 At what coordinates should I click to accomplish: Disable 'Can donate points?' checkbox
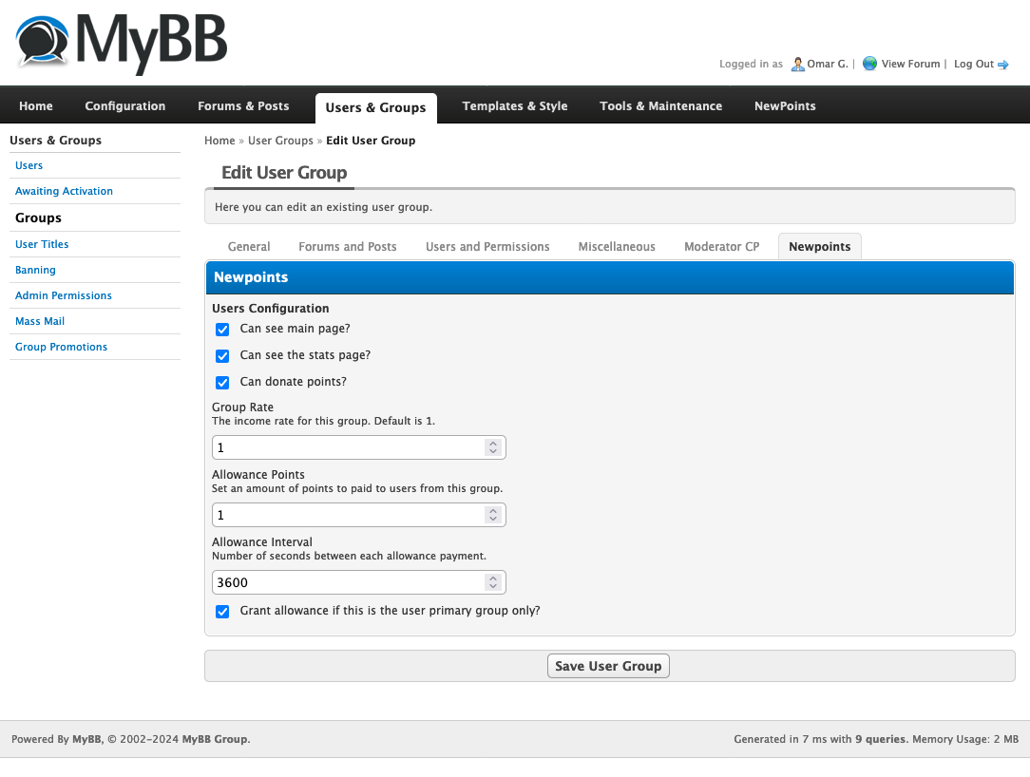pyautogui.click(x=222, y=383)
